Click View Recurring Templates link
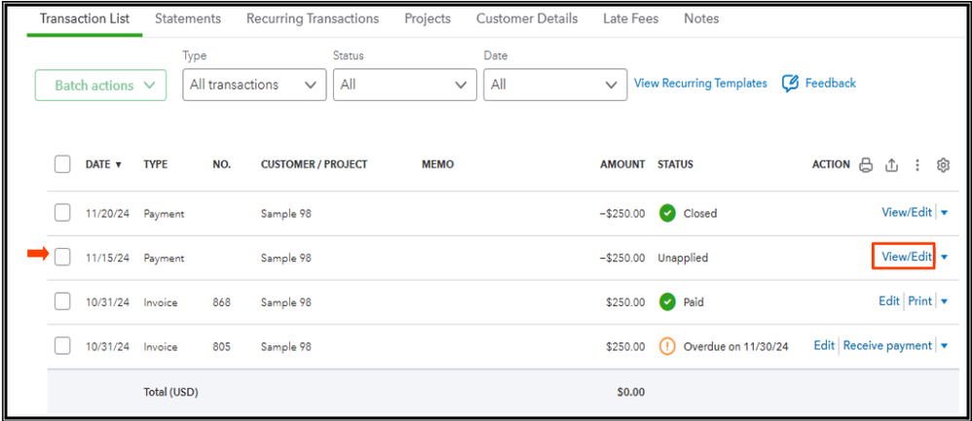Image resolution: width=972 pixels, height=421 pixels. (700, 84)
